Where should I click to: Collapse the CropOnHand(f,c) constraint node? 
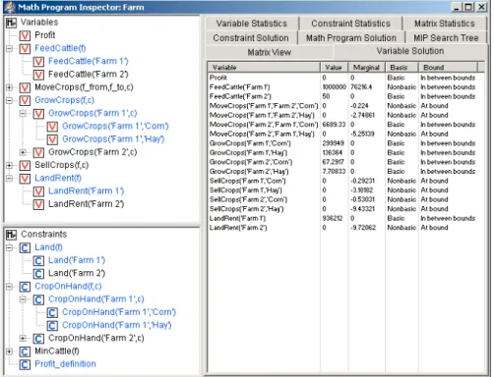tap(9, 287)
